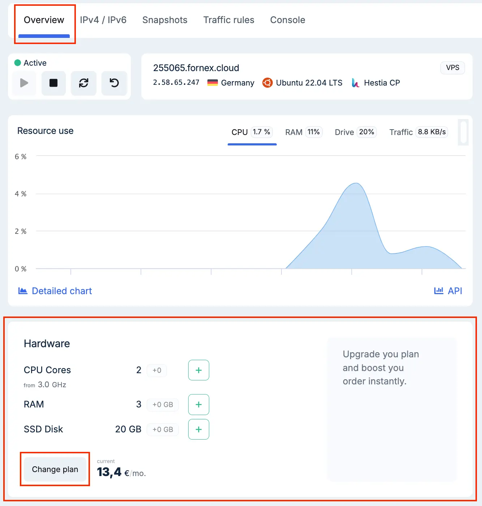Stop the server with the square icon
The height and width of the screenshot is (506, 482).
click(53, 83)
